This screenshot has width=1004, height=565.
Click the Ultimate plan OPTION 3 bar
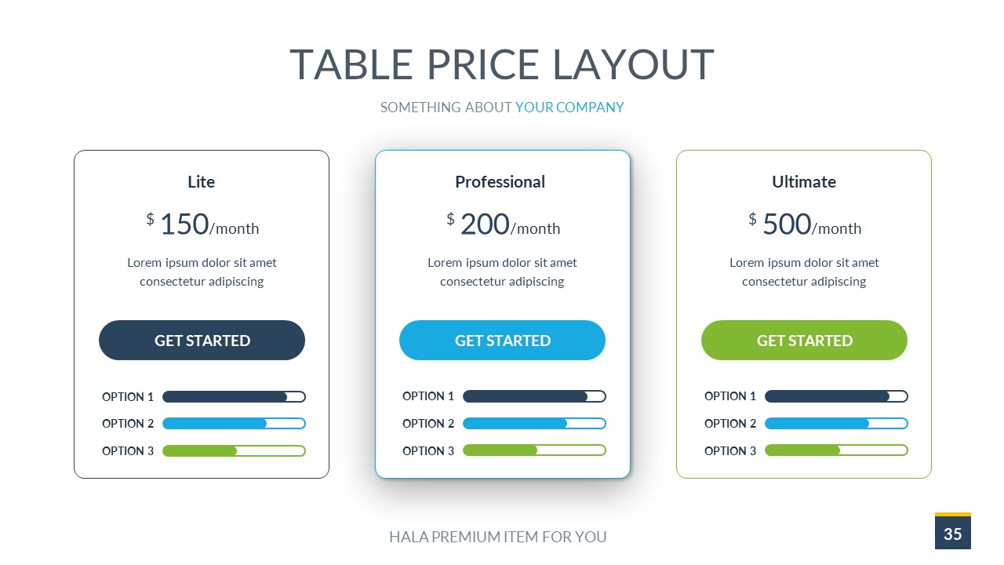pyautogui.click(x=836, y=450)
